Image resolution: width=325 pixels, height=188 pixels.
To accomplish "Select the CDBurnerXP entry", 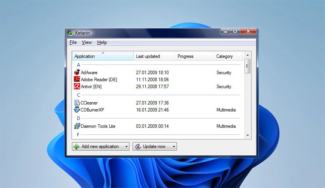I will [x=92, y=110].
